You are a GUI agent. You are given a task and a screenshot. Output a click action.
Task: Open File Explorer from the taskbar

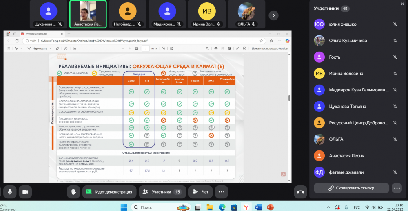point(210,207)
